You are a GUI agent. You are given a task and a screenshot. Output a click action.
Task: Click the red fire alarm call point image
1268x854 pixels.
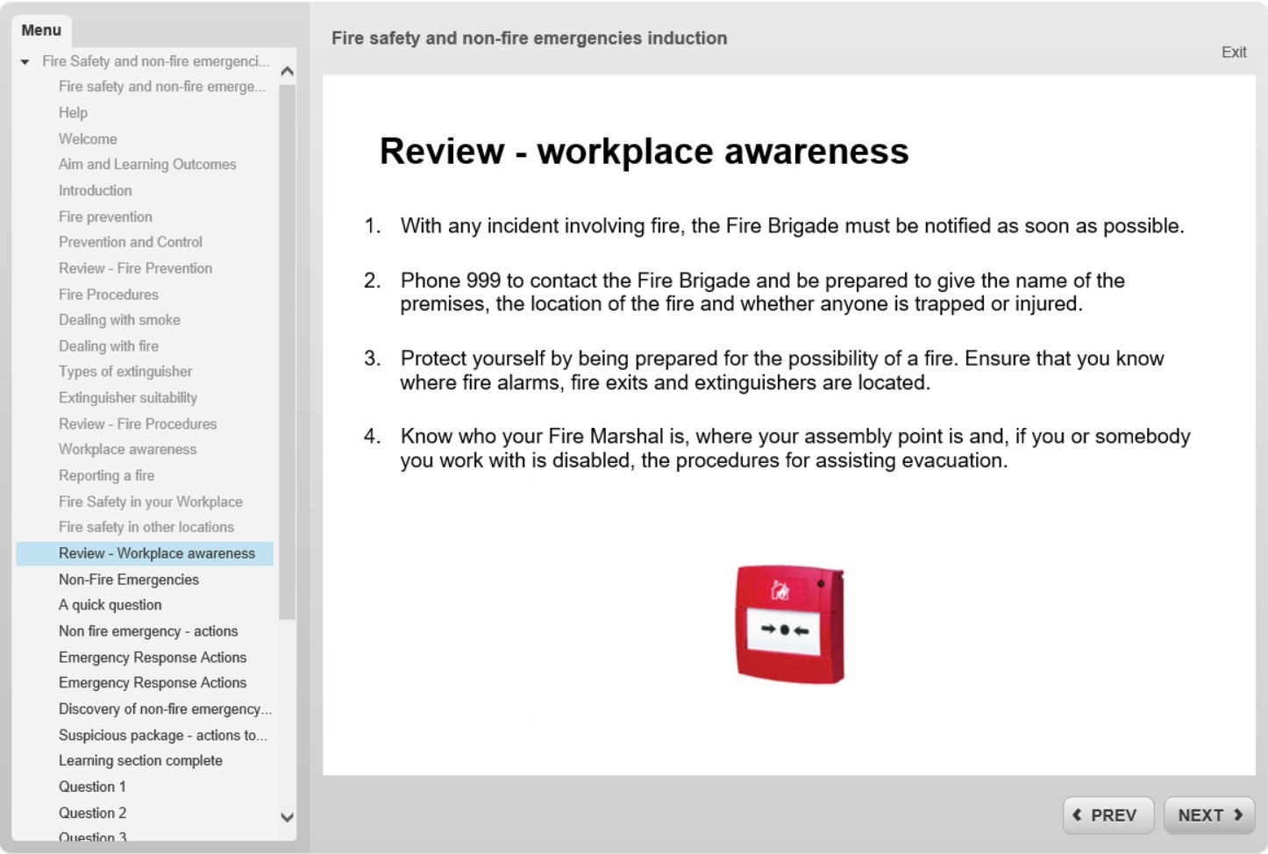pyautogui.click(x=789, y=624)
